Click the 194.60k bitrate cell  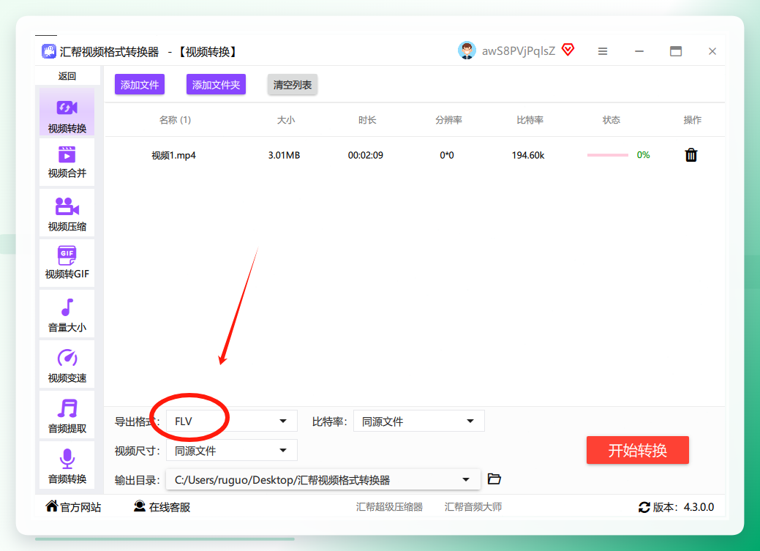pos(528,155)
